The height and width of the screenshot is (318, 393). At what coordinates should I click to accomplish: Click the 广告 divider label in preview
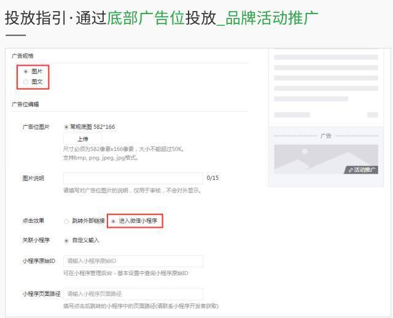point(325,136)
